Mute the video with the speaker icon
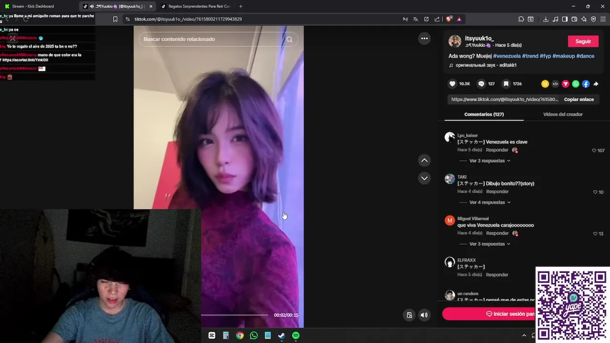Viewport: 610px width, 343px height. click(424, 315)
